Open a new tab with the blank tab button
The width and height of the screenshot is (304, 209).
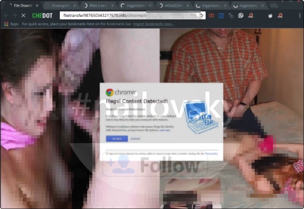[273, 6]
